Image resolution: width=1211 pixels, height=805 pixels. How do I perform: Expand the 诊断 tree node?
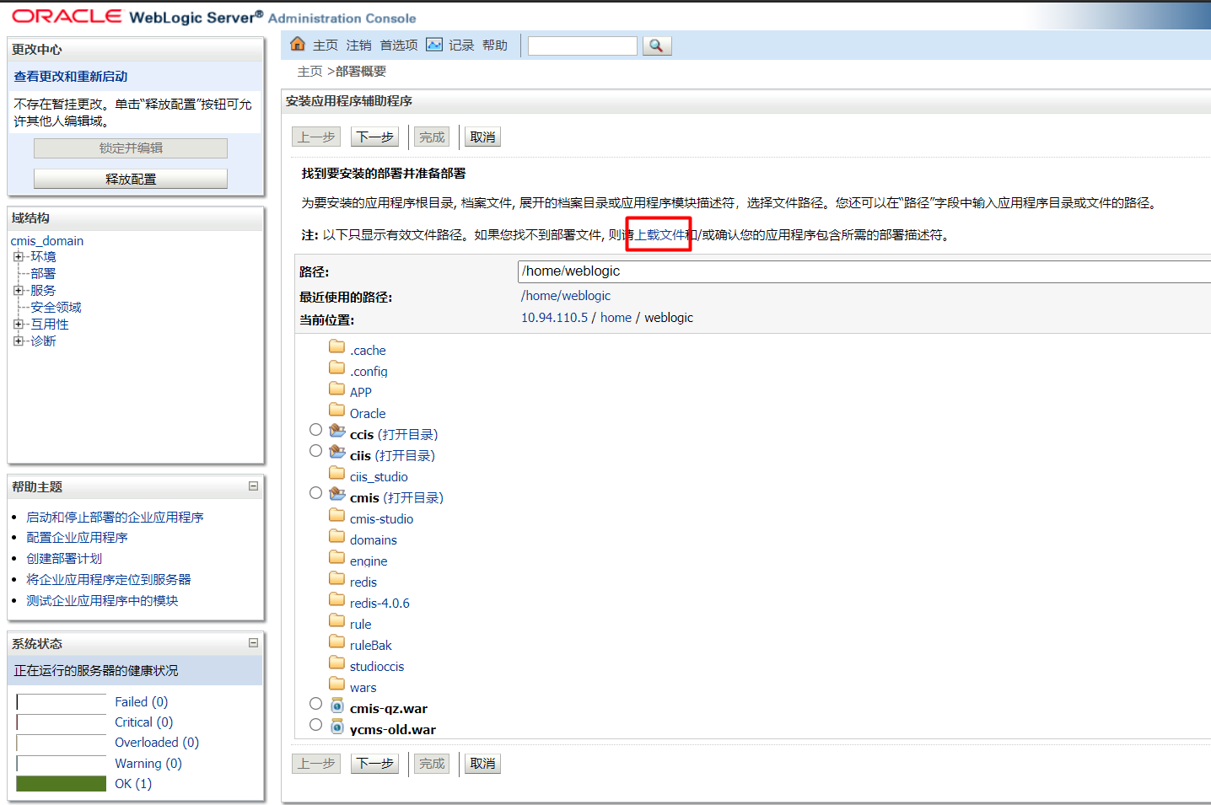coord(19,341)
